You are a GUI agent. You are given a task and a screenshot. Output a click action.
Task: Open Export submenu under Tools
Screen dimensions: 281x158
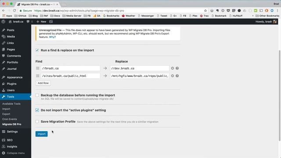pos(6,114)
